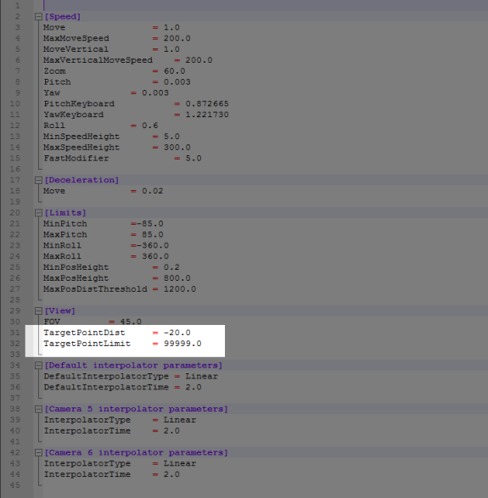Collapse [Camera 5 interpolator parameters] fold marker
Screen dimensions: 488x498
point(38,409)
